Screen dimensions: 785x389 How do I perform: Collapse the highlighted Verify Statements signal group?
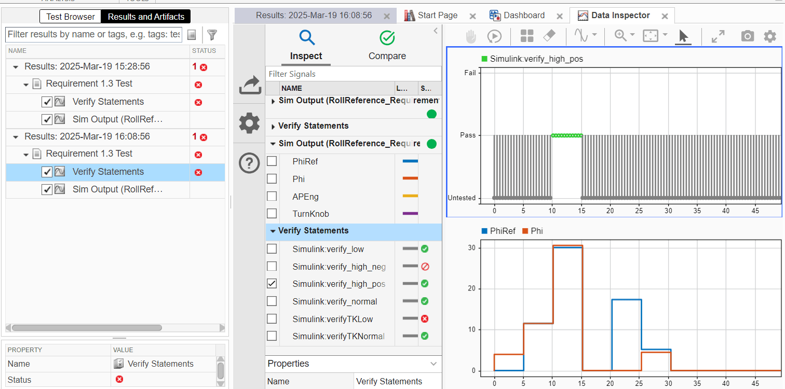pos(273,231)
